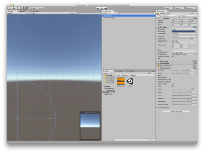Select the Move tool in toolbar
The height and width of the screenshot is (153, 204).
tap(14, 8)
